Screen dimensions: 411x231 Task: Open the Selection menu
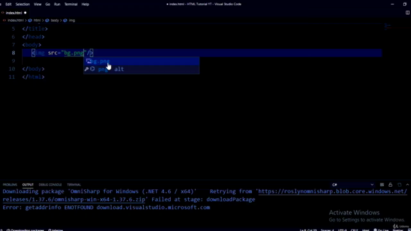(x=22, y=4)
